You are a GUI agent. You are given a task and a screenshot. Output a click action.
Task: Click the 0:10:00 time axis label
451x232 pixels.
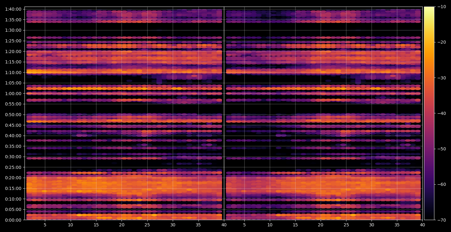click(x=13, y=199)
